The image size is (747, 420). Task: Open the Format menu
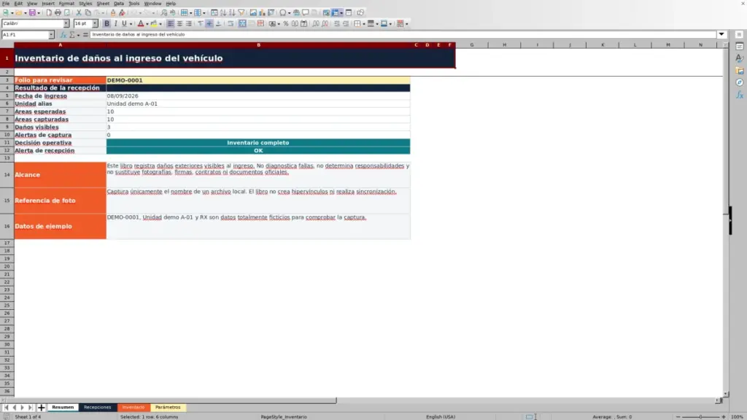[66, 4]
